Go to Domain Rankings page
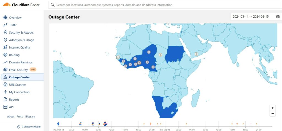282x131 pixels. pyautogui.click(x=21, y=62)
